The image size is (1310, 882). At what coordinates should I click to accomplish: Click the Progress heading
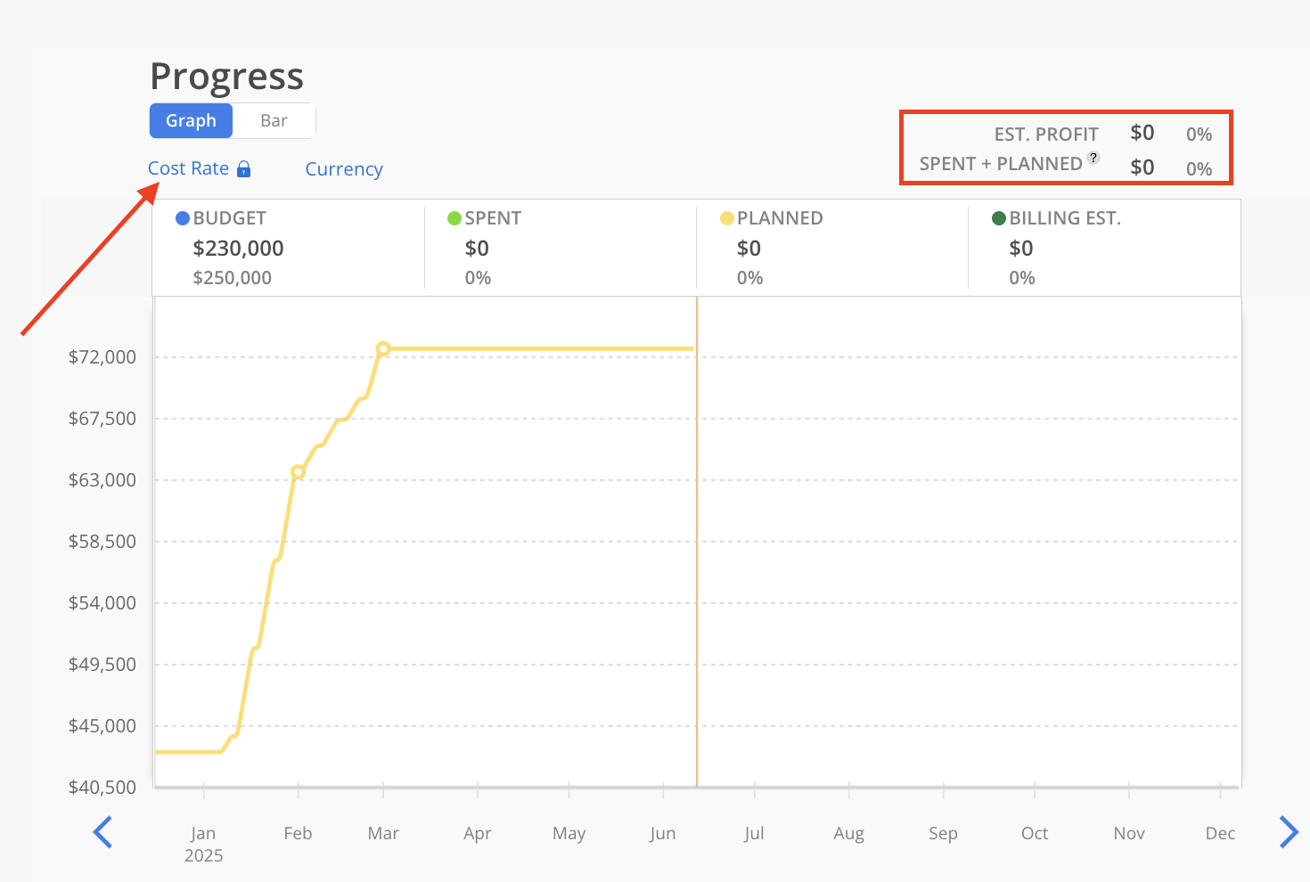pos(226,78)
